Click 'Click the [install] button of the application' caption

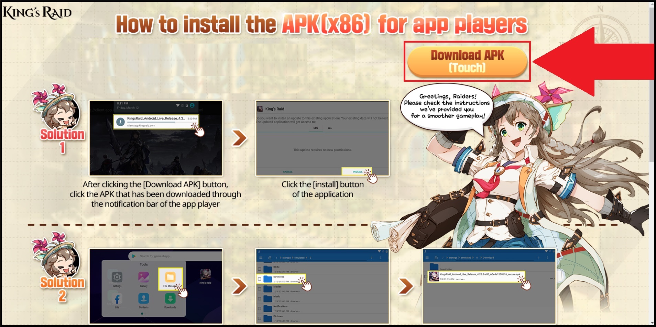pos(322,189)
